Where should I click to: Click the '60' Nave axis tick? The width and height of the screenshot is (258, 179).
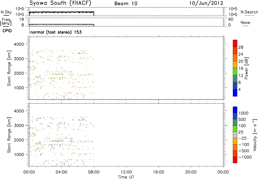coord(231,19)
